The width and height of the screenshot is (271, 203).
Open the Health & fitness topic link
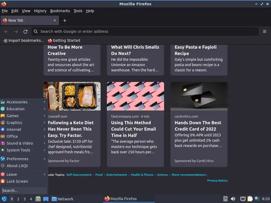[142, 175]
